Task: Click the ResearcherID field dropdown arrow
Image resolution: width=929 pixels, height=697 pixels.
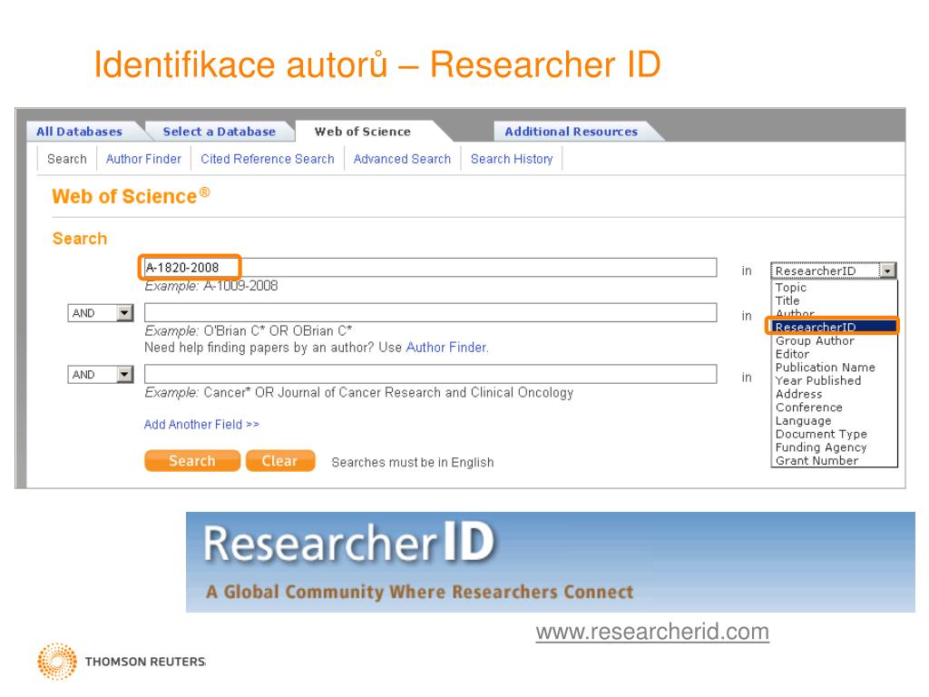Action: point(887,270)
